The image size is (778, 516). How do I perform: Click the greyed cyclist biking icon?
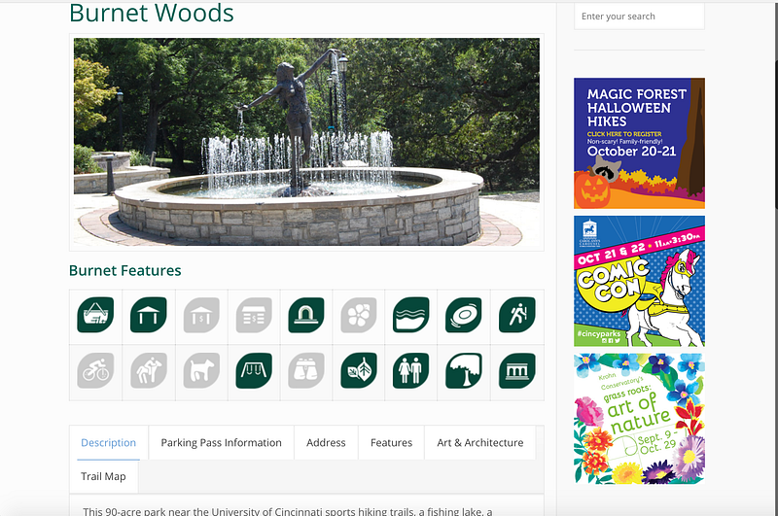pos(95,370)
